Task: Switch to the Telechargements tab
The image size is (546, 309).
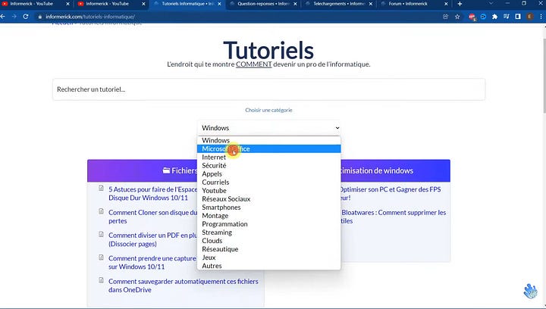Action: [x=338, y=4]
